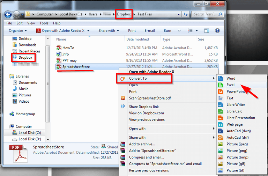Open the change view dropdown arrow

click(196, 31)
